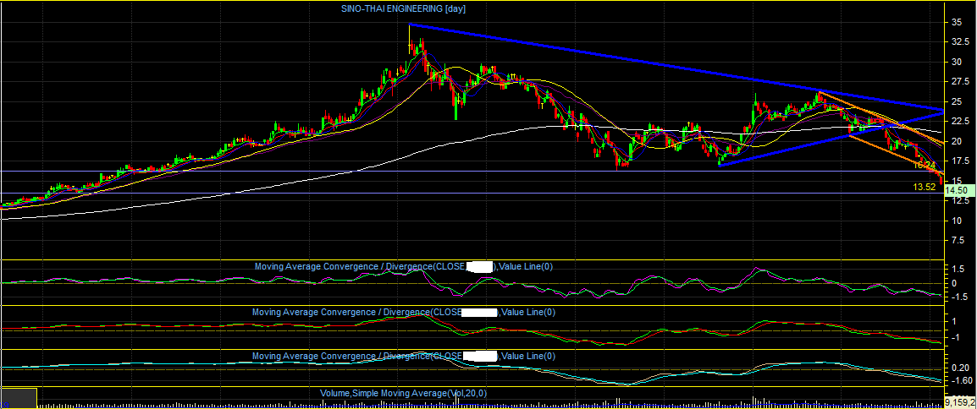This screenshot has height=409, width=977.
Task: Select the 16.24 yellow price annotation
Action: tap(925, 166)
